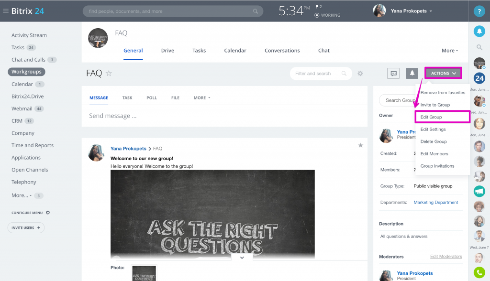This screenshot has height=281, width=490.
Task: Open the group Tasks tab
Action: point(199,51)
